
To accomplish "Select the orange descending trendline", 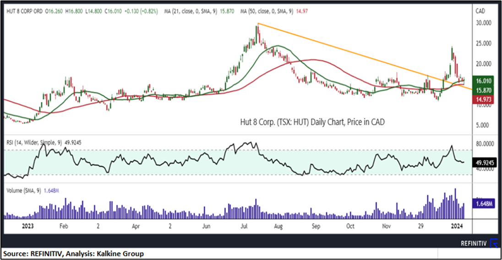I will (x=365, y=57).
